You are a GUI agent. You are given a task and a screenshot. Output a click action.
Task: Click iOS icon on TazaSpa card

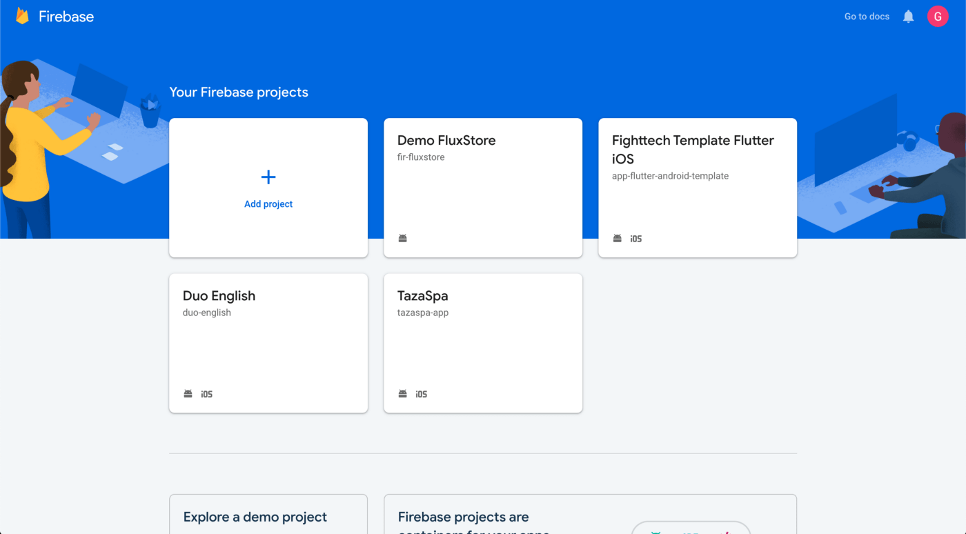pos(422,395)
